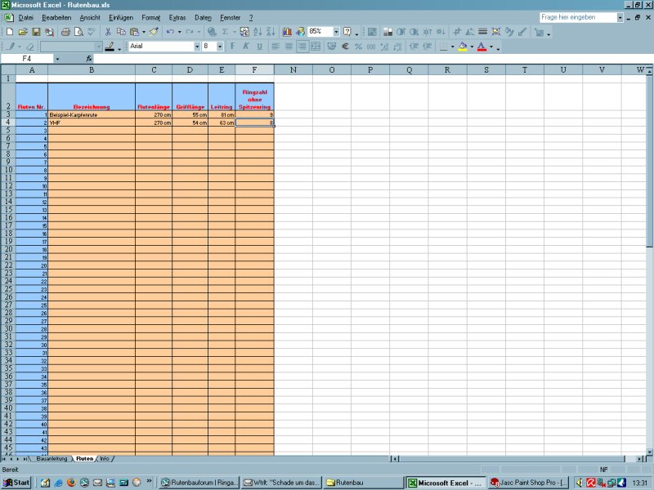Open the Chart Wizard icon
The image size is (654, 490).
[x=288, y=32]
